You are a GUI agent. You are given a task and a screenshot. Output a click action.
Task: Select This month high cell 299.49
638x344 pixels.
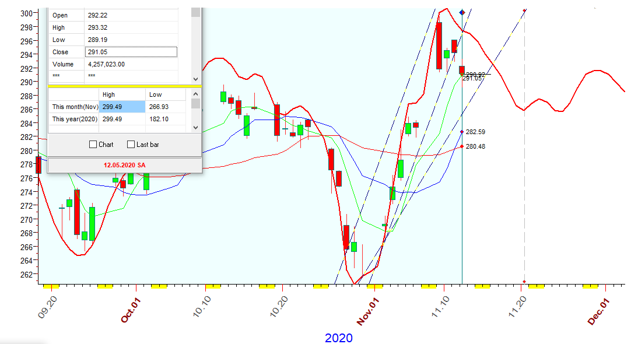pyautogui.click(x=122, y=107)
